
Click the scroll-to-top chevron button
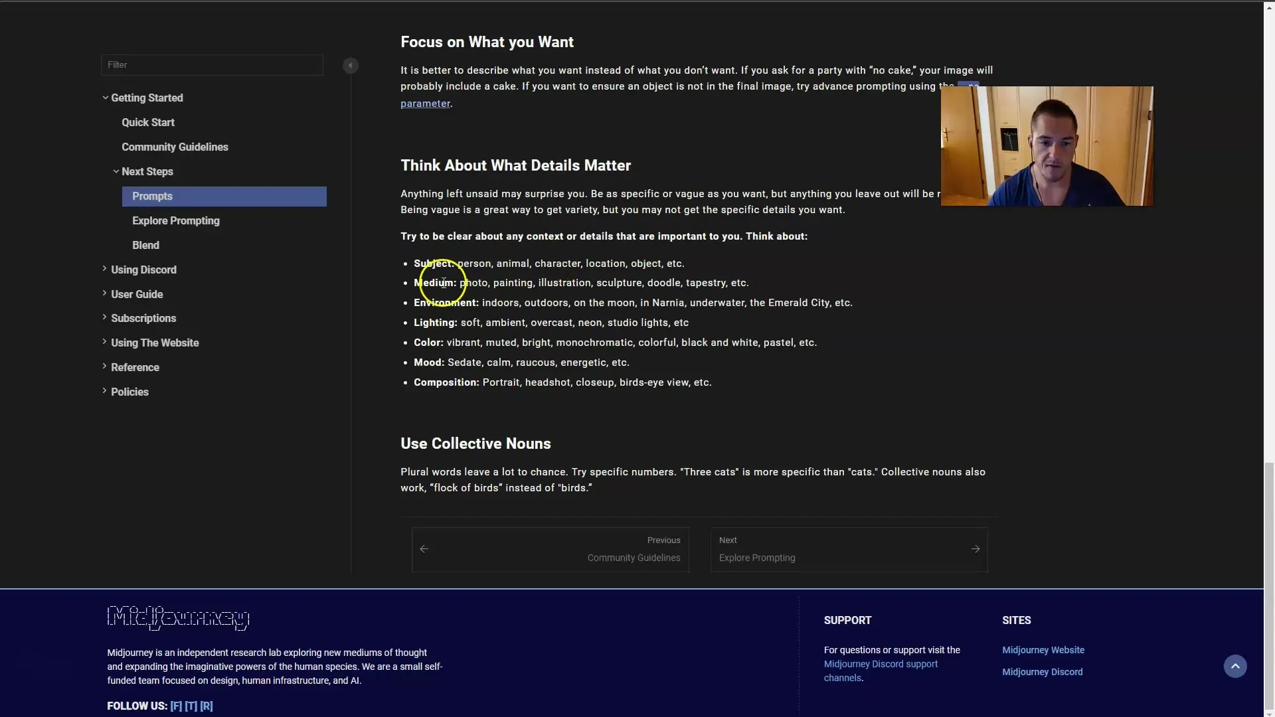tap(1235, 666)
